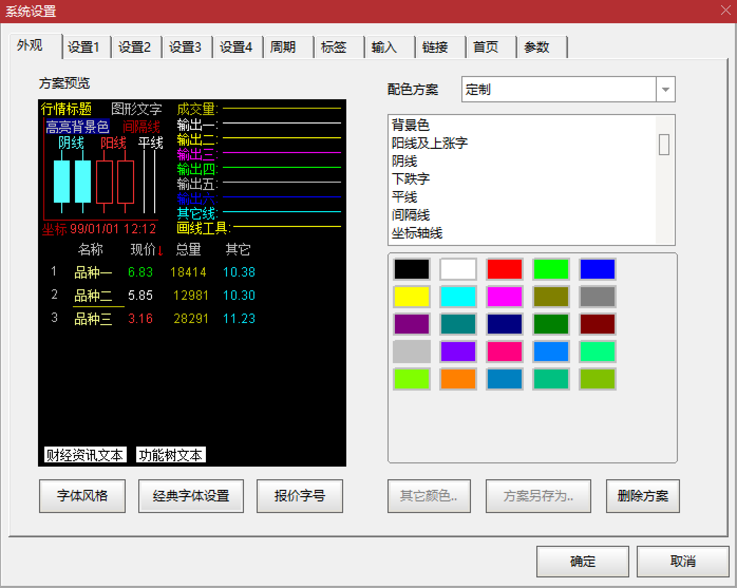Pick the hot pink color swatch
The width and height of the screenshot is (737, 588).
(x=505, y=352)
